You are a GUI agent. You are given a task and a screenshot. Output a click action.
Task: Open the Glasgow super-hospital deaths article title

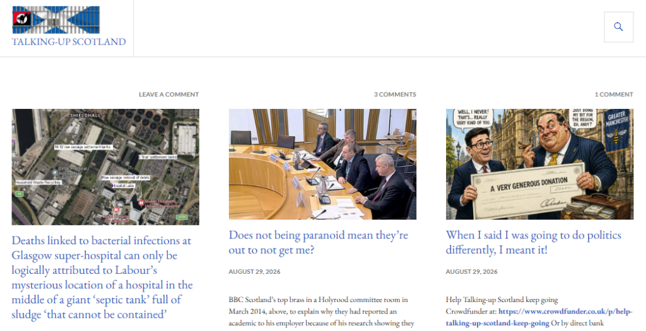click(x=102, y=277)
